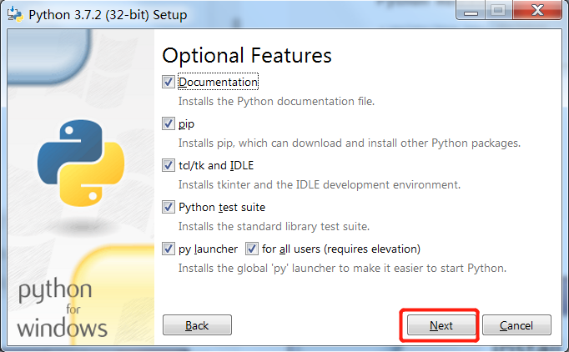Cancel the Python setup

pos(516,324)
